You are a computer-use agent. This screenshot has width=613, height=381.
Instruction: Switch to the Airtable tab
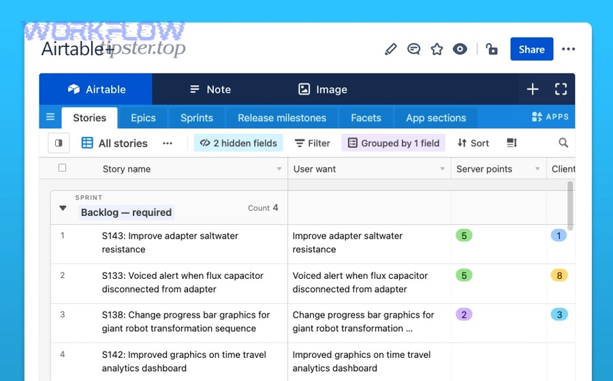96,89
